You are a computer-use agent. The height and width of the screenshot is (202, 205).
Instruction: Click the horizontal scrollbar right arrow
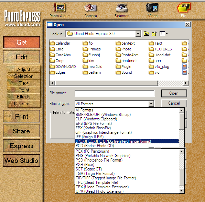(186, 83)
